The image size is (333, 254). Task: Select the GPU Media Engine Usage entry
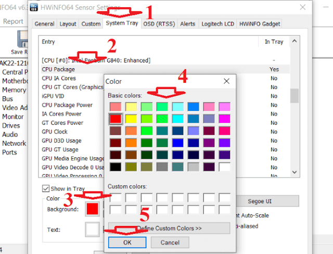click(73, 158)
